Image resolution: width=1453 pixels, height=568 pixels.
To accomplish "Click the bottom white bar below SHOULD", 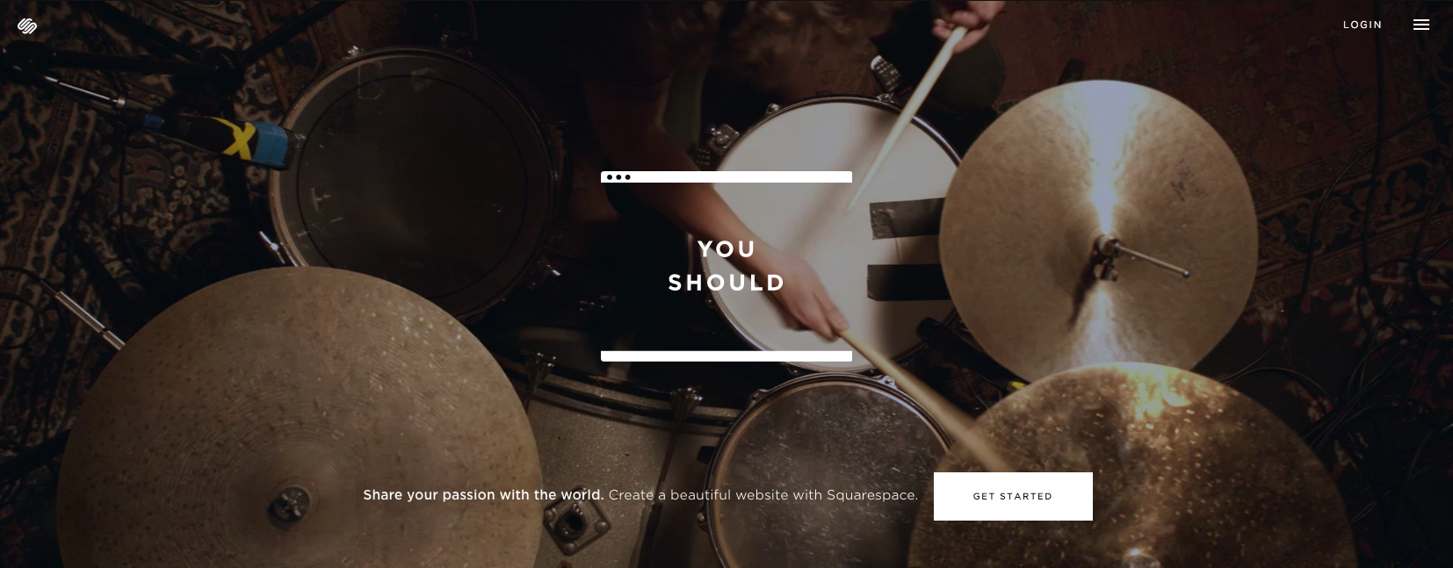I will [x=726, y=356].
